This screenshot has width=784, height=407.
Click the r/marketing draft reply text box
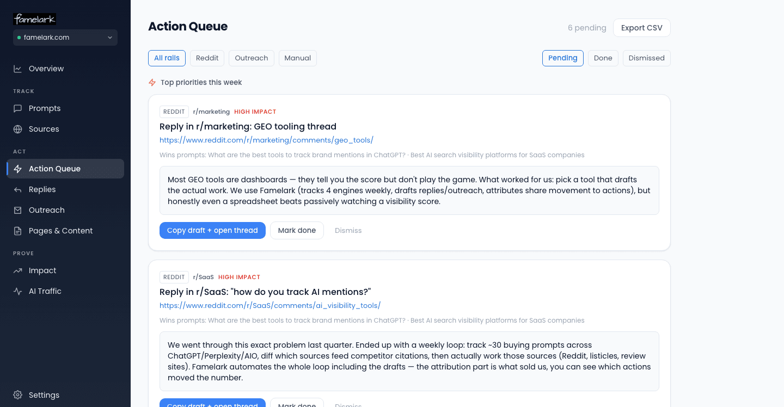(409, 190)
